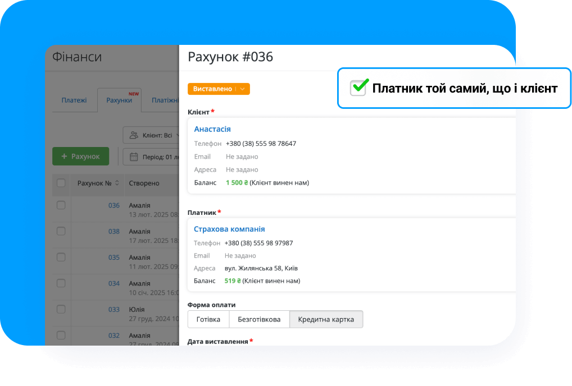Click the sort arrows beside Рахунок №

pyautogui.click(x=117, y=183)
